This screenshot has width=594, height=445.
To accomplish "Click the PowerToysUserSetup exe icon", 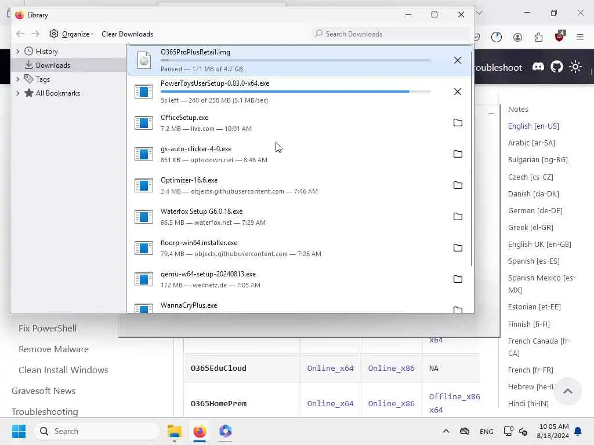I will (x=144, y=92).
